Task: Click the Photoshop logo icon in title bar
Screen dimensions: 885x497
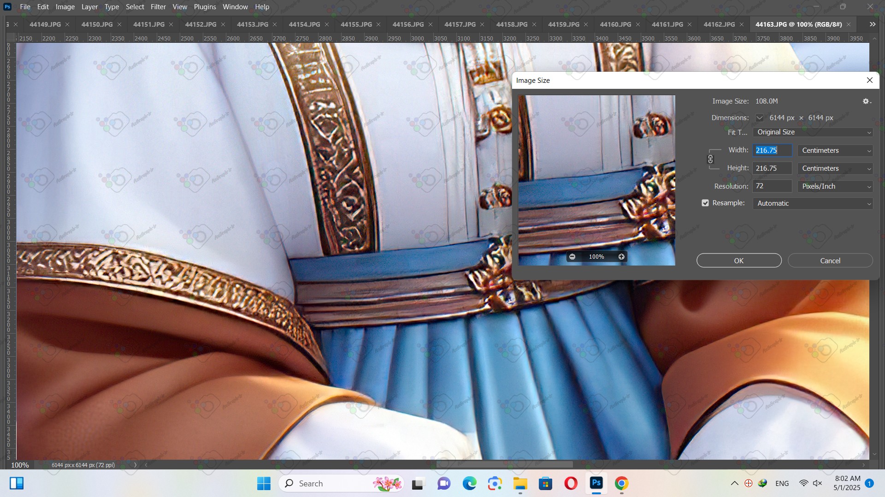Action: 7,7
